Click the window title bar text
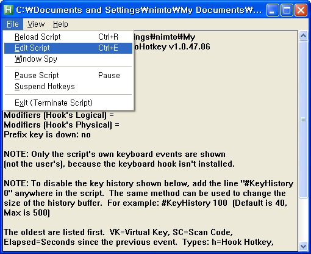Screen dimensions: 311x254 click(x=139, y=10)
